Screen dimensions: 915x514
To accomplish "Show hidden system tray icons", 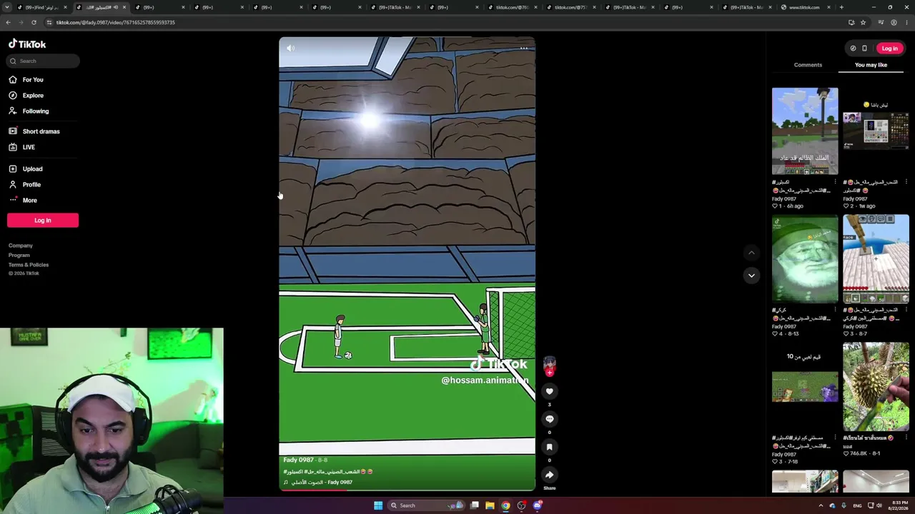I will [821, 505].
